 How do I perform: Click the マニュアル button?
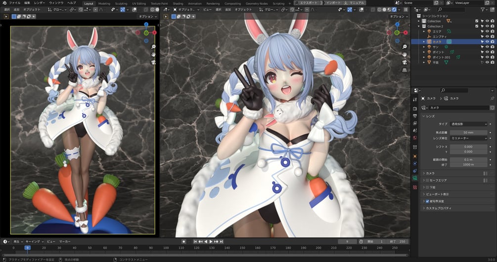(x=354, y=3)
